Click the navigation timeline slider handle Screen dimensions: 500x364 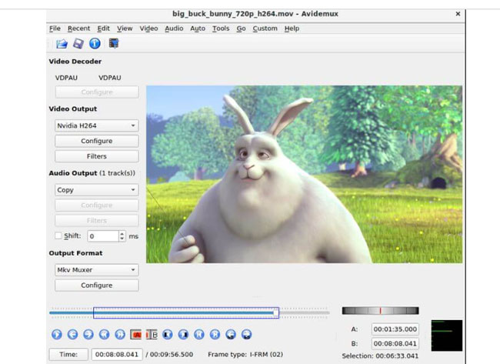click(276, 313)
